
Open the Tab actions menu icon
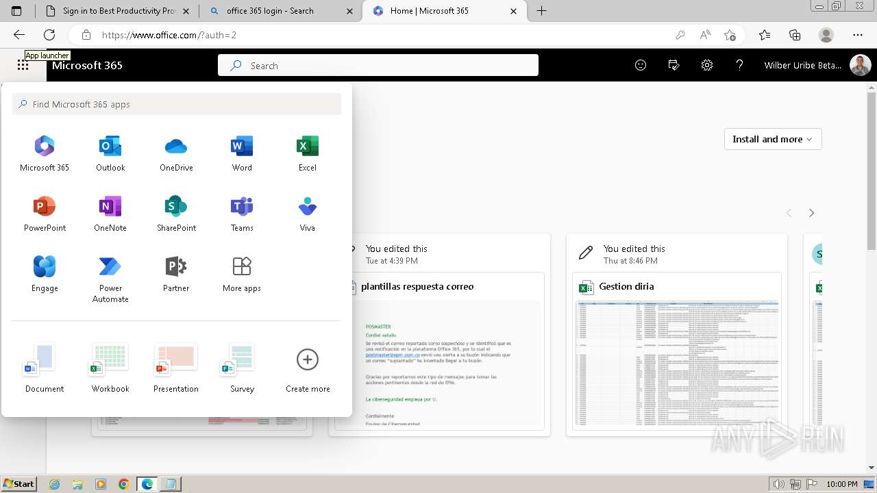click(x=17, y=11)
